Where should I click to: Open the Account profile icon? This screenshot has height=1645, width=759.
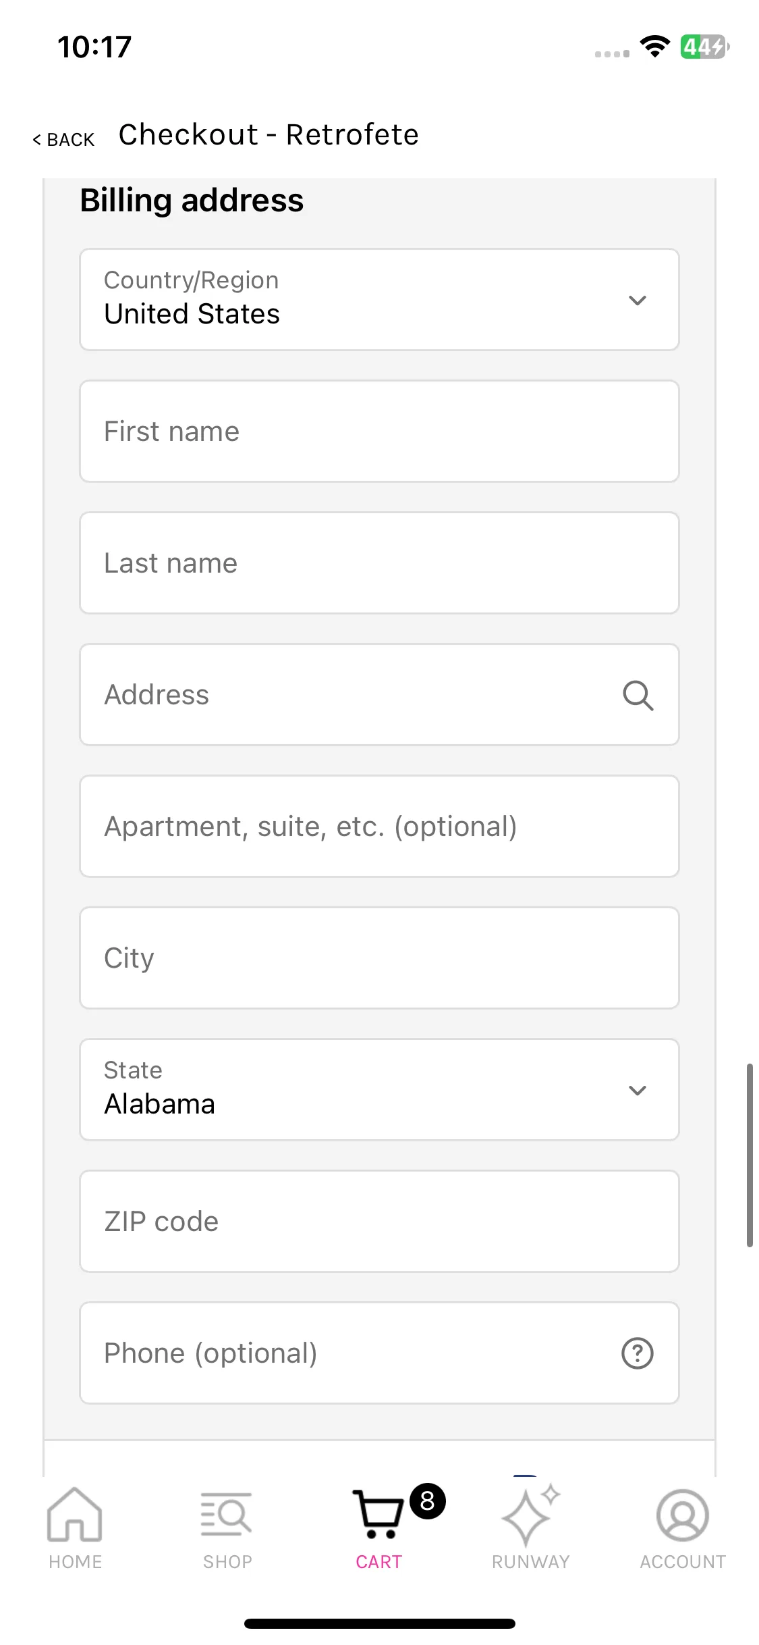coord(682,1515)
